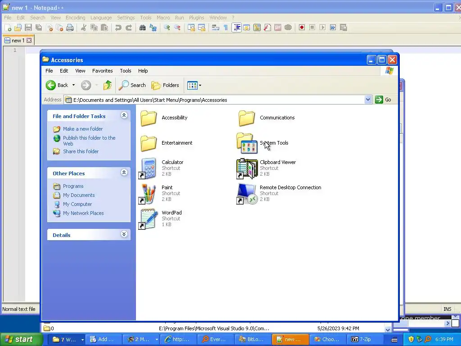Click Notepad++ Start Recording macro icon

pyautogui.click(x=302, y=27)
